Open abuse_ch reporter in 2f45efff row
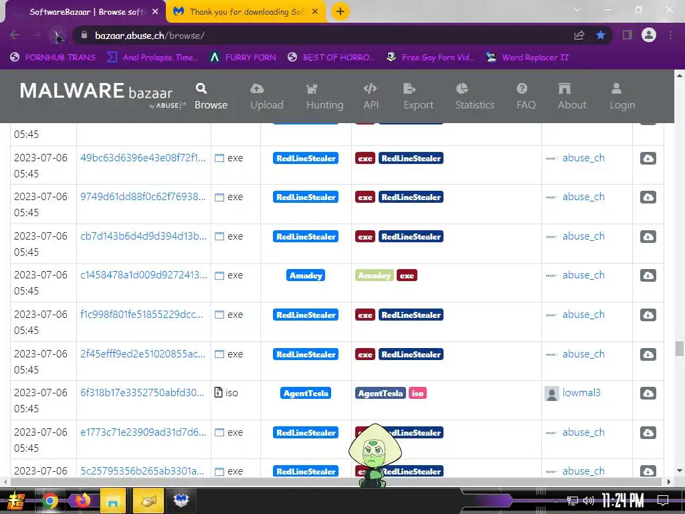The width and height of the screenshot is (685, 514). pos(583,353)
